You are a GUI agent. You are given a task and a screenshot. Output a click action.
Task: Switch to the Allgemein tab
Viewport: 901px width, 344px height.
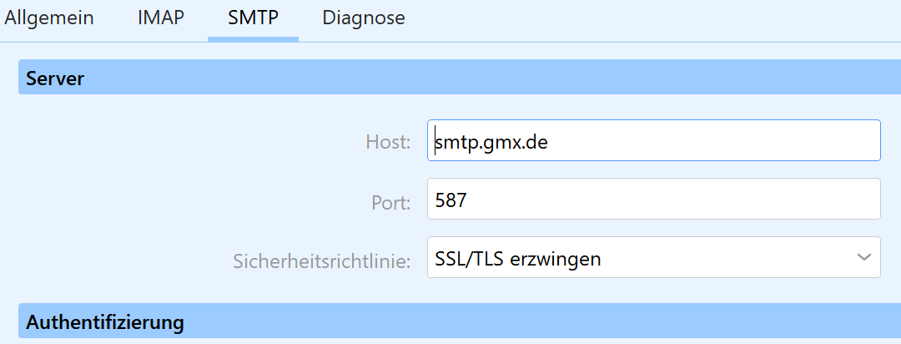click(49, 18)
